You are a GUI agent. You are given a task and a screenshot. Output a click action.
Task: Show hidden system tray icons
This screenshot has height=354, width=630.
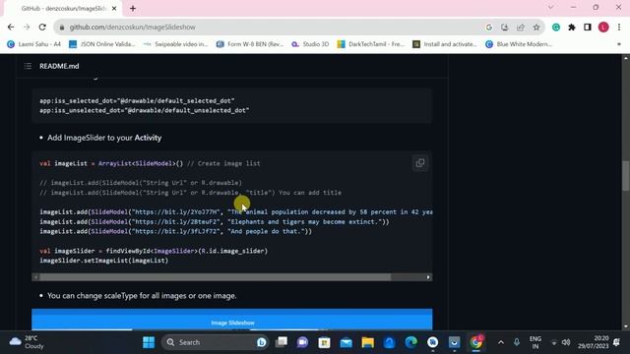(x=501, y=342)
